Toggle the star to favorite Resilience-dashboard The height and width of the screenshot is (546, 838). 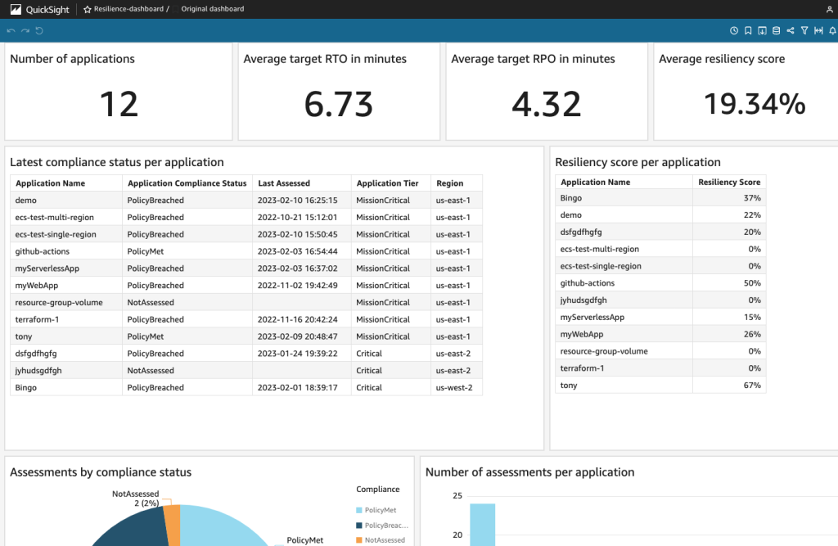point(88,9)
